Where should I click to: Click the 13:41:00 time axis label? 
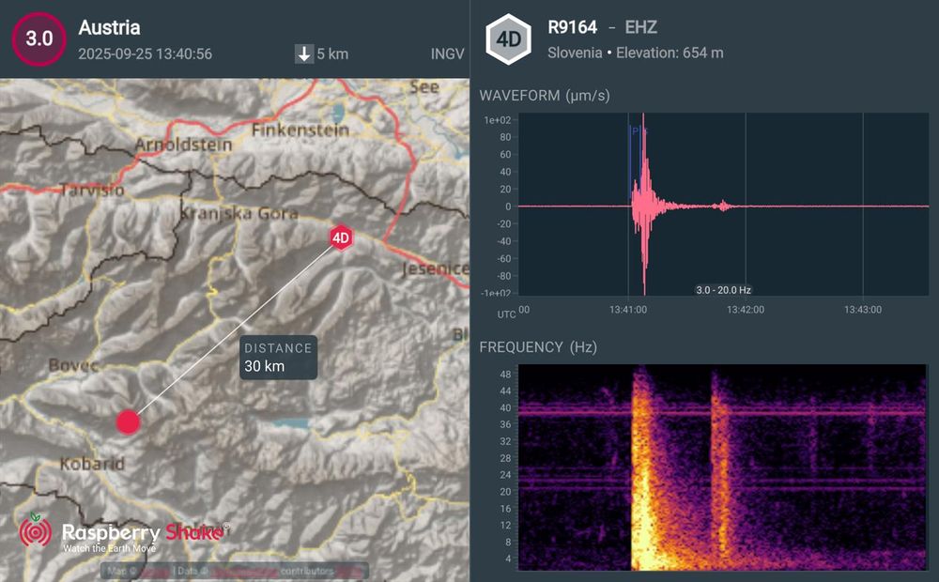click(x=628, y=310)
